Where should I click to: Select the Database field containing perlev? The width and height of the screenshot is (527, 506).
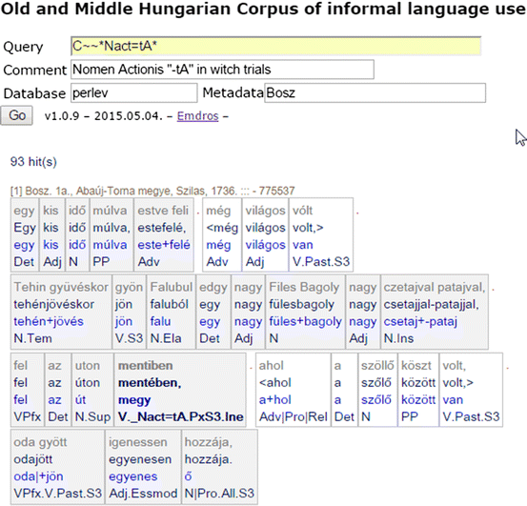click(133, 92)
